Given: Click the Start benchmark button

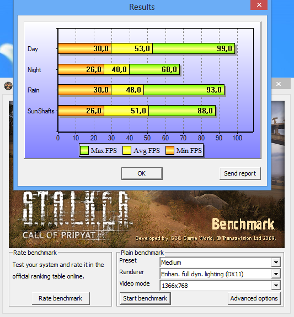Looking at the screenshot, I should (145, 298).
